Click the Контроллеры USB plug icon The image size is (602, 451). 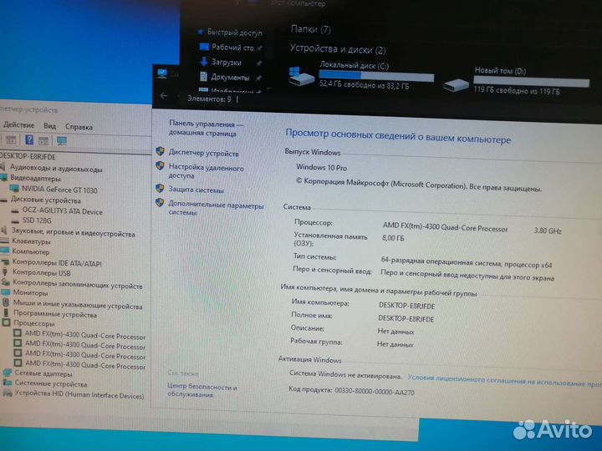pyautogui.click(x=5, y=272)
